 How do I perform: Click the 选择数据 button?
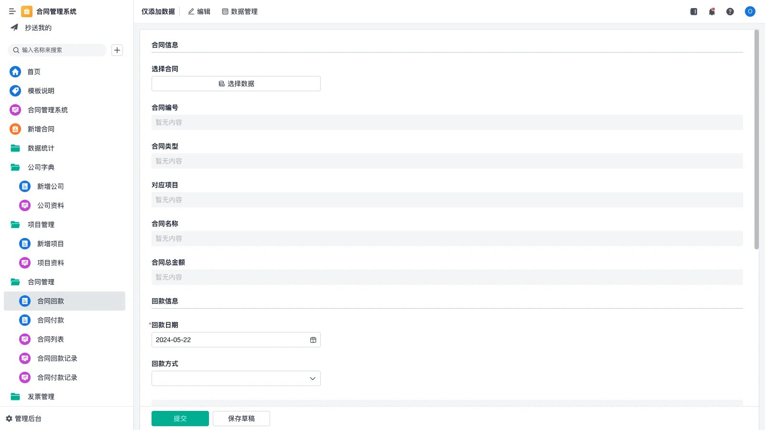(236, 84)
